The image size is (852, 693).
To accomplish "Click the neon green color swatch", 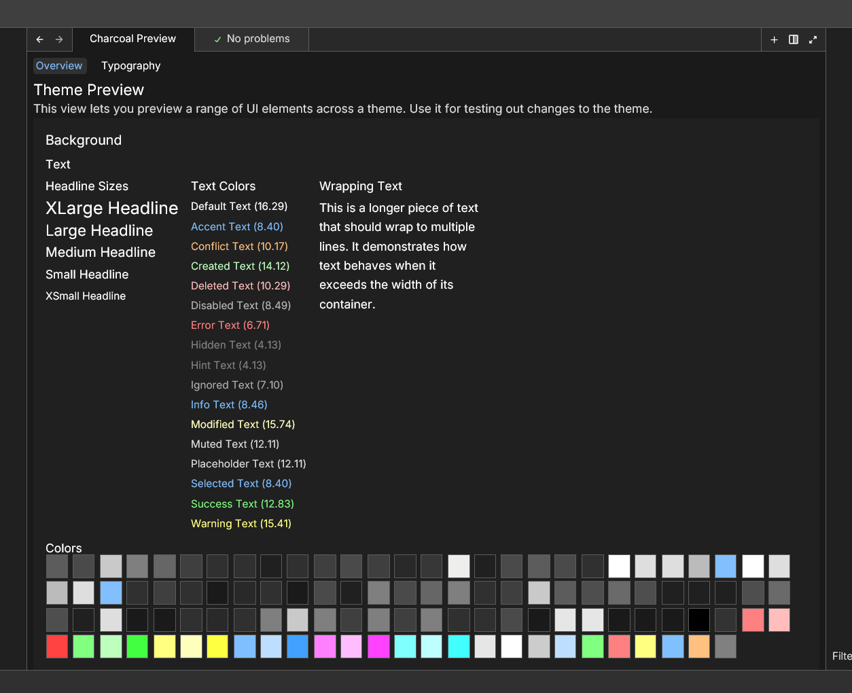I will [137, 646].
